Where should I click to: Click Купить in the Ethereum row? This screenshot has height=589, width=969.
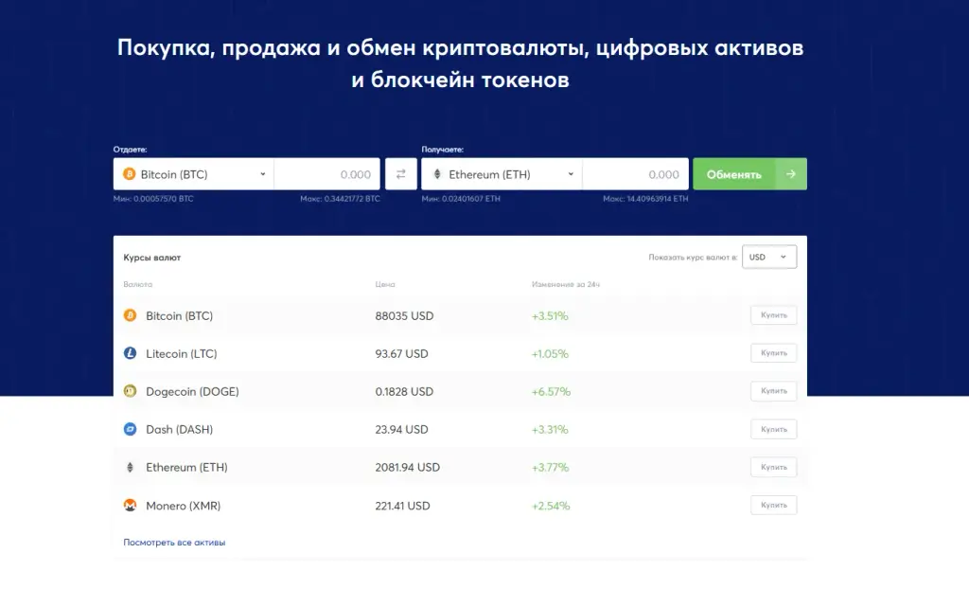coord(774,467)
